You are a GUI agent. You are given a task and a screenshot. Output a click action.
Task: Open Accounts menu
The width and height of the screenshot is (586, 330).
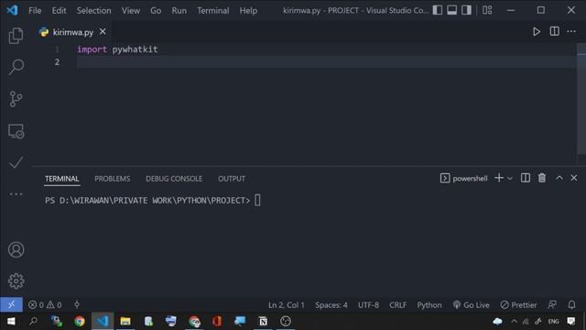16,249
